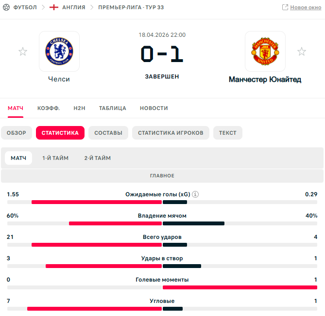
Task: Open the Новое окно link
Action: 306,7
